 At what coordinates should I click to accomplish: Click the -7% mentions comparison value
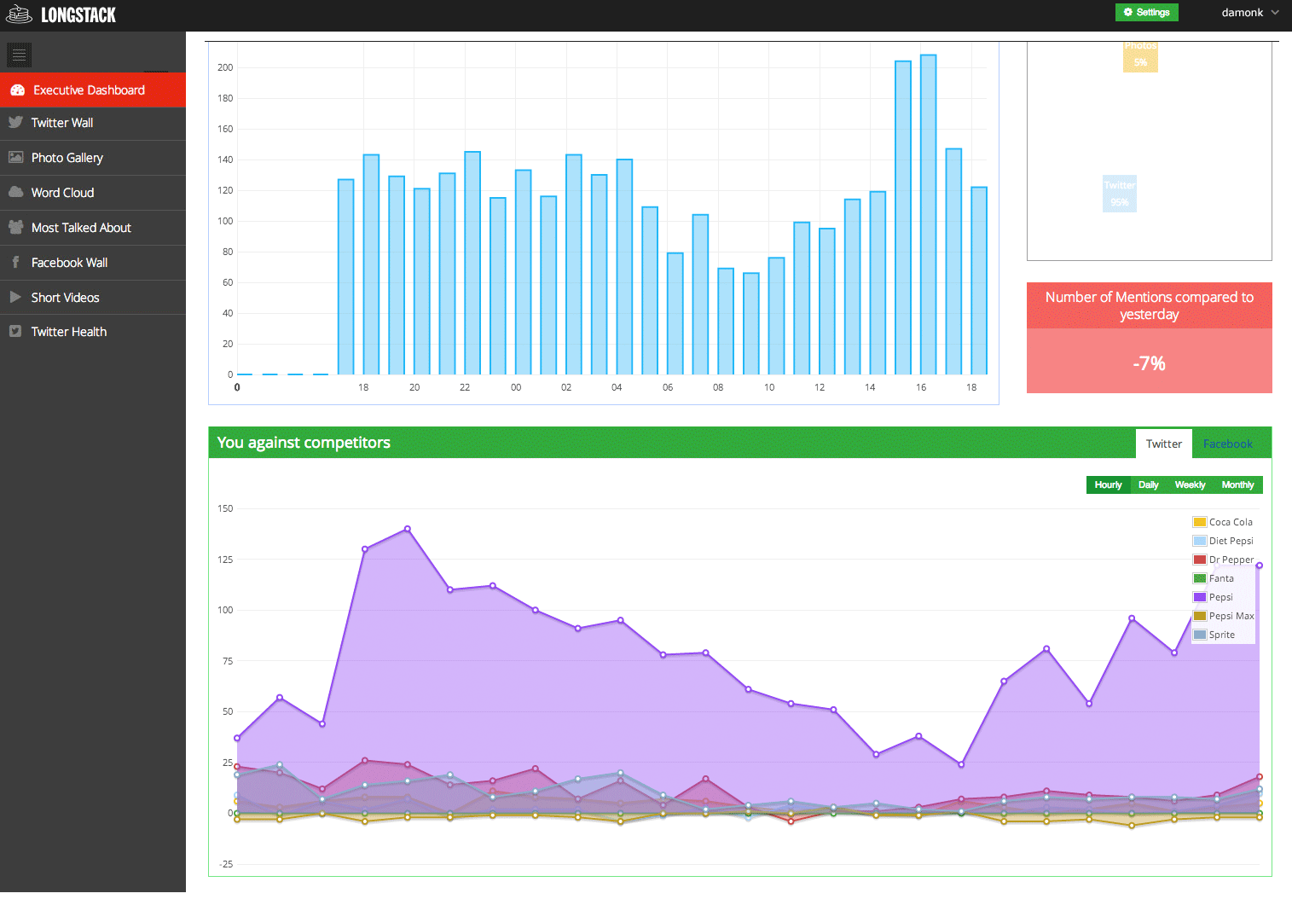1149,363
